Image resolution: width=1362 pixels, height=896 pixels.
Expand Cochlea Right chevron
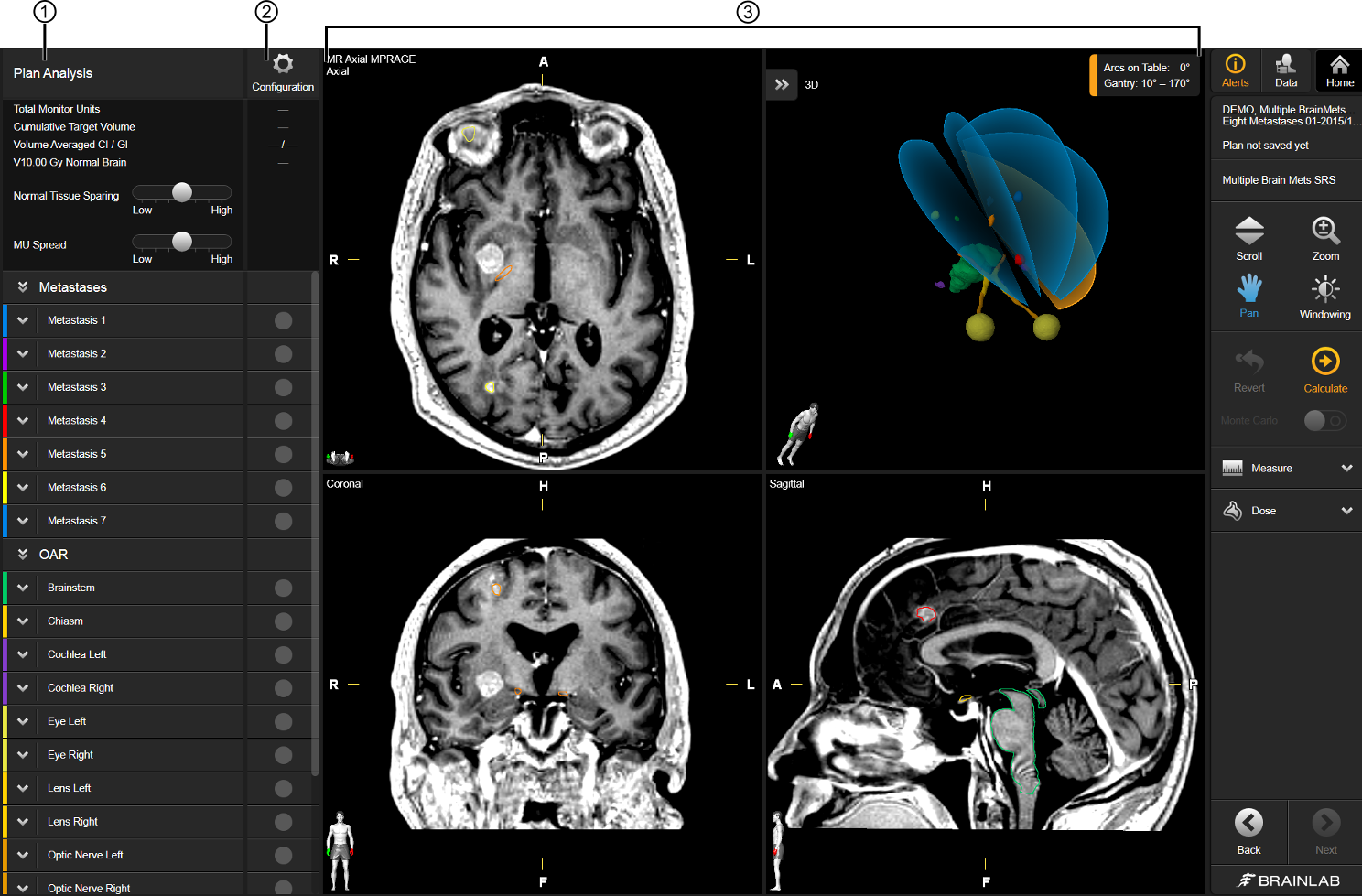tap(23, 688)
